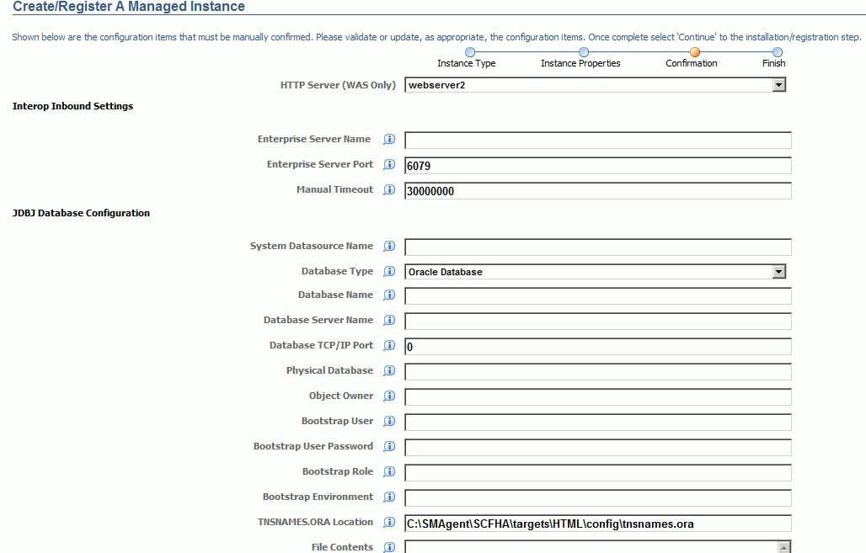Click info icon beside TNSNAMES.ORA Location
This screenshot has height=553, width=866.
pos(389,523)
